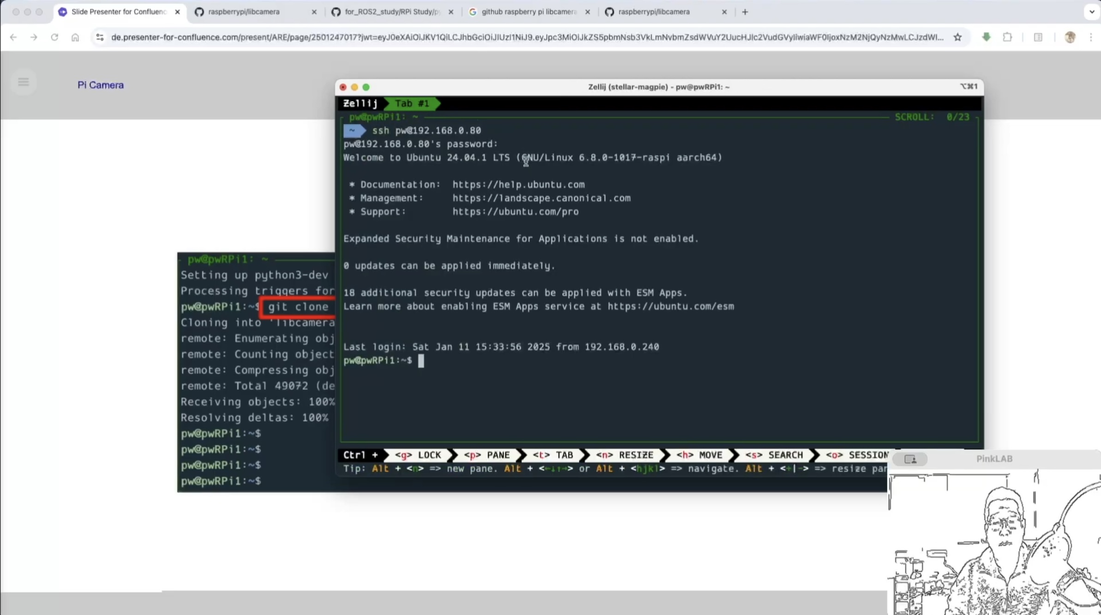1101x615 pixels.
Task: Expand the tab search dropdown arrow
Action: click(x=1091, y=12)
